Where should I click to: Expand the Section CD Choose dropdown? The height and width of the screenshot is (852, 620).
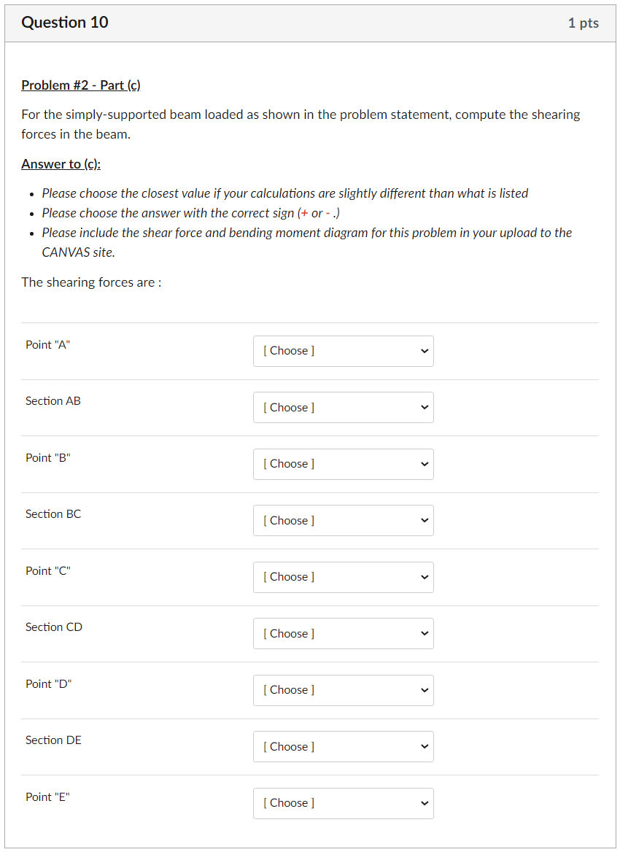point(343,634)
